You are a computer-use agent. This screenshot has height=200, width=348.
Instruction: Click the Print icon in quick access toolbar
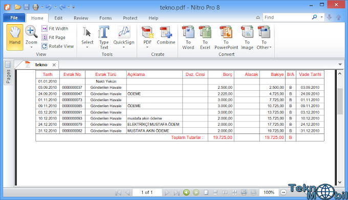pos(35,7)
